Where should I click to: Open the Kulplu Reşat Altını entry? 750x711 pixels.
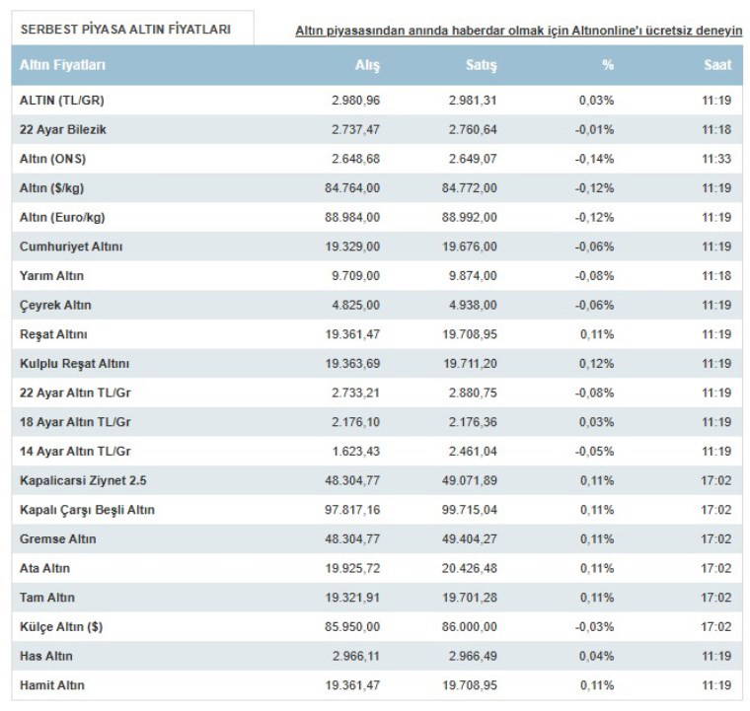click(75, 364)
